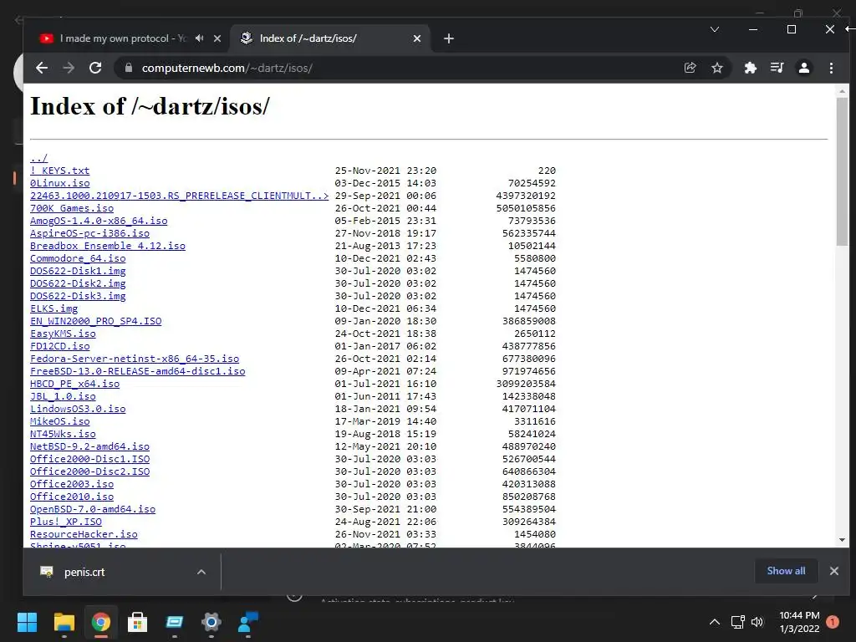Open the !_KEYS.txt file link
Screen dimensions: 856x642
(x=59, y=171)
